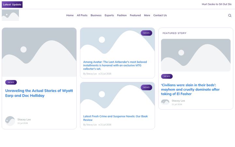Open the Business menu item
Screen dimensions: 235x147
[96, 15]
